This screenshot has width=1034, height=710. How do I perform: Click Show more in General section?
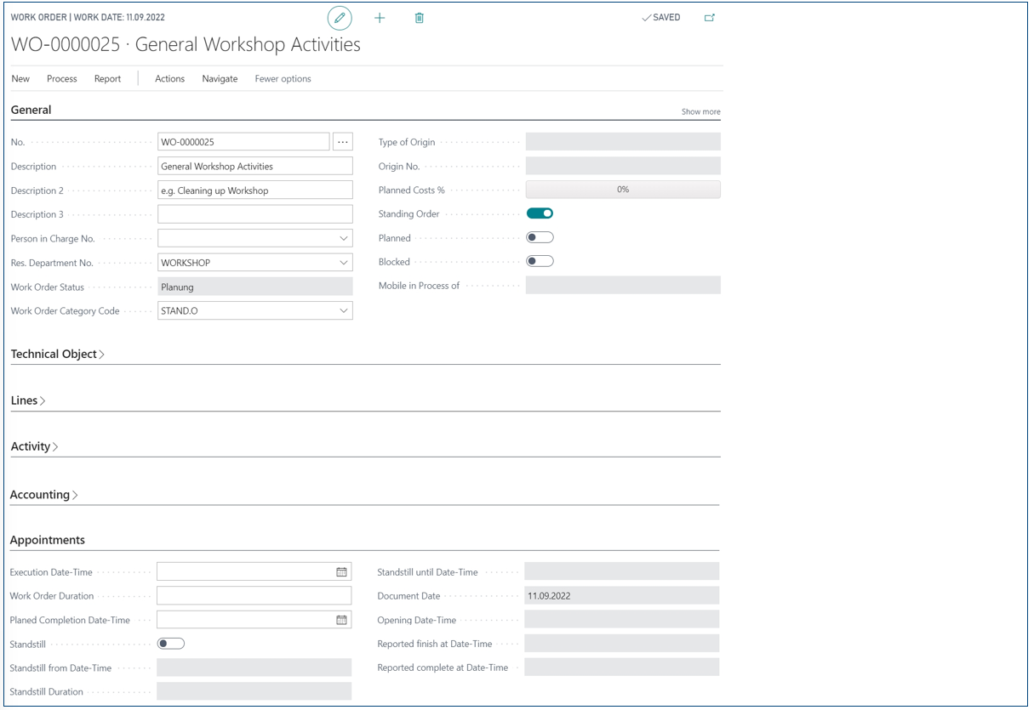coord(700,111)
